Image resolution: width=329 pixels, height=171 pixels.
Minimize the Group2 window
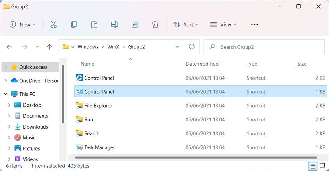pyautogui.click(x=279, y=6)
